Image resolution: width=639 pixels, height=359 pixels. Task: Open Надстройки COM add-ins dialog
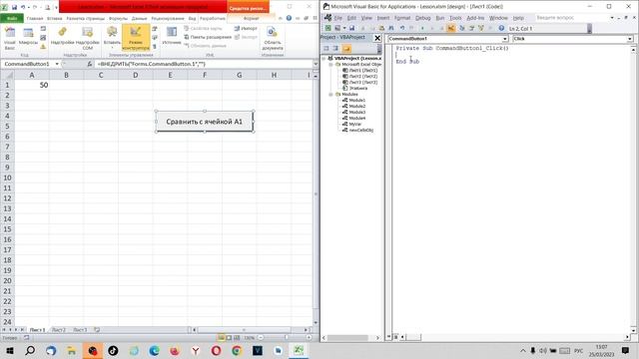87,38
